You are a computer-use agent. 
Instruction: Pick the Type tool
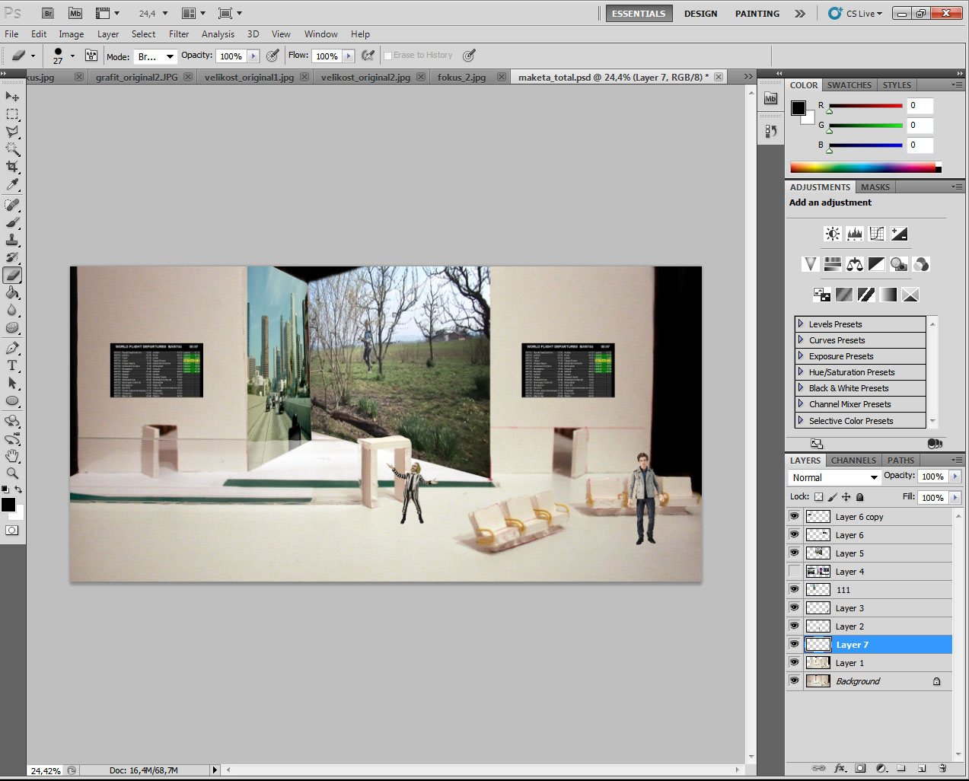pyautogui.click(x=12, y=366)
